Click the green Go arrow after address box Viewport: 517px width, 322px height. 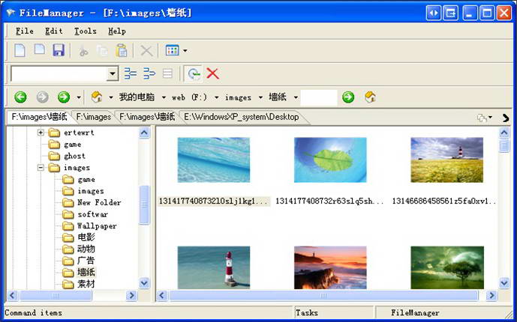point(348,97)
